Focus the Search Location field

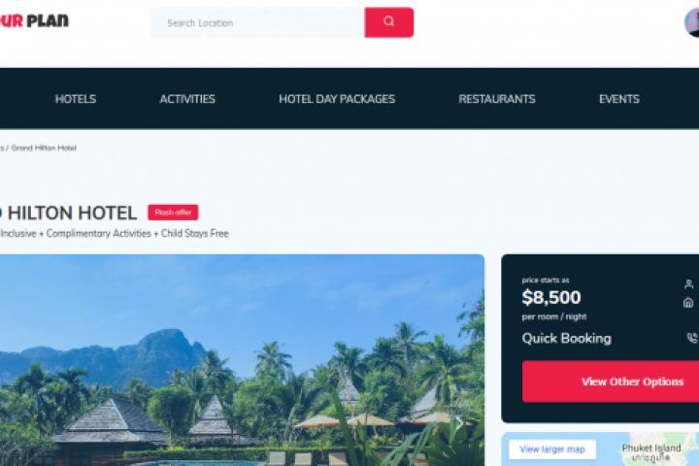click(x=257, y=22)
